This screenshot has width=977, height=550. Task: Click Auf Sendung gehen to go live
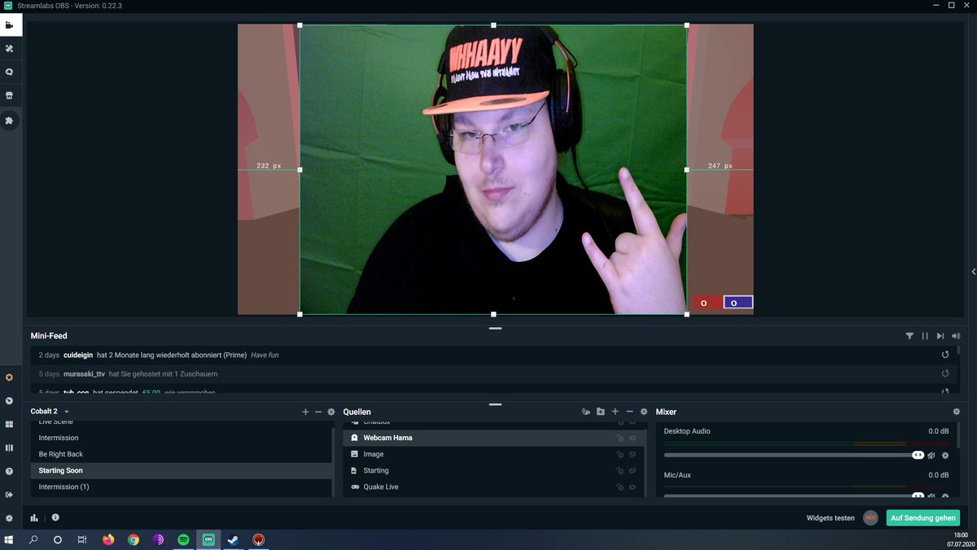pyautogui.click(x=922, y=517)
